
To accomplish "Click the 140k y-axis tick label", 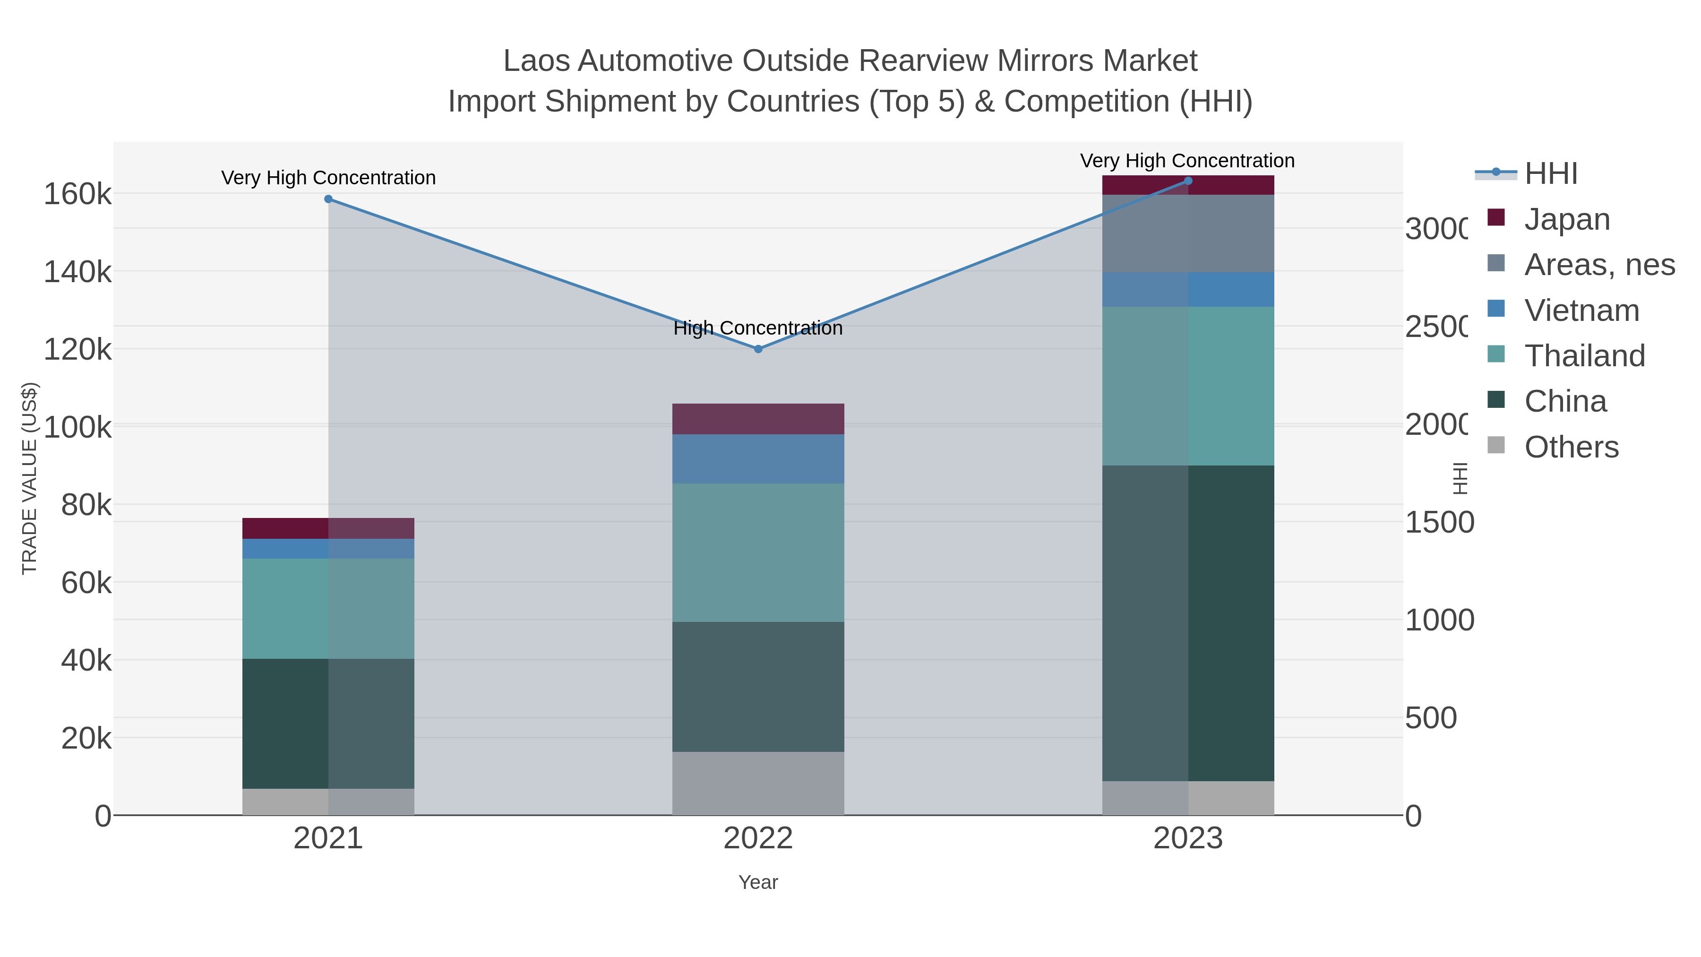I will [x=77, y=272].
